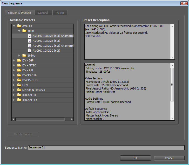Screen dimensions: 189x165
Task: Click the settings summary vertical scrollbar thumb
Action: (172, 85)
